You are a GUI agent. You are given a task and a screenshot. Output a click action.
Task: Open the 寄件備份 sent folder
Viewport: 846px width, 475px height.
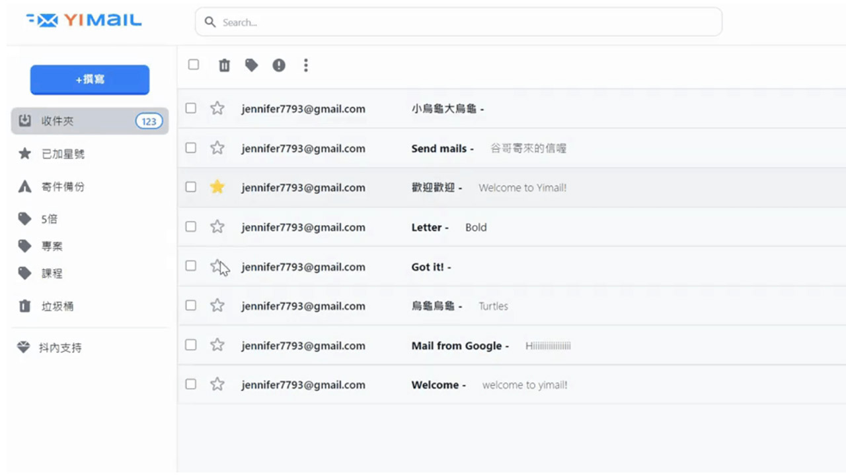point(63,187)
